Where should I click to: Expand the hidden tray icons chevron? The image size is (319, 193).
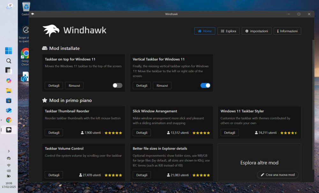pos(9,151)
